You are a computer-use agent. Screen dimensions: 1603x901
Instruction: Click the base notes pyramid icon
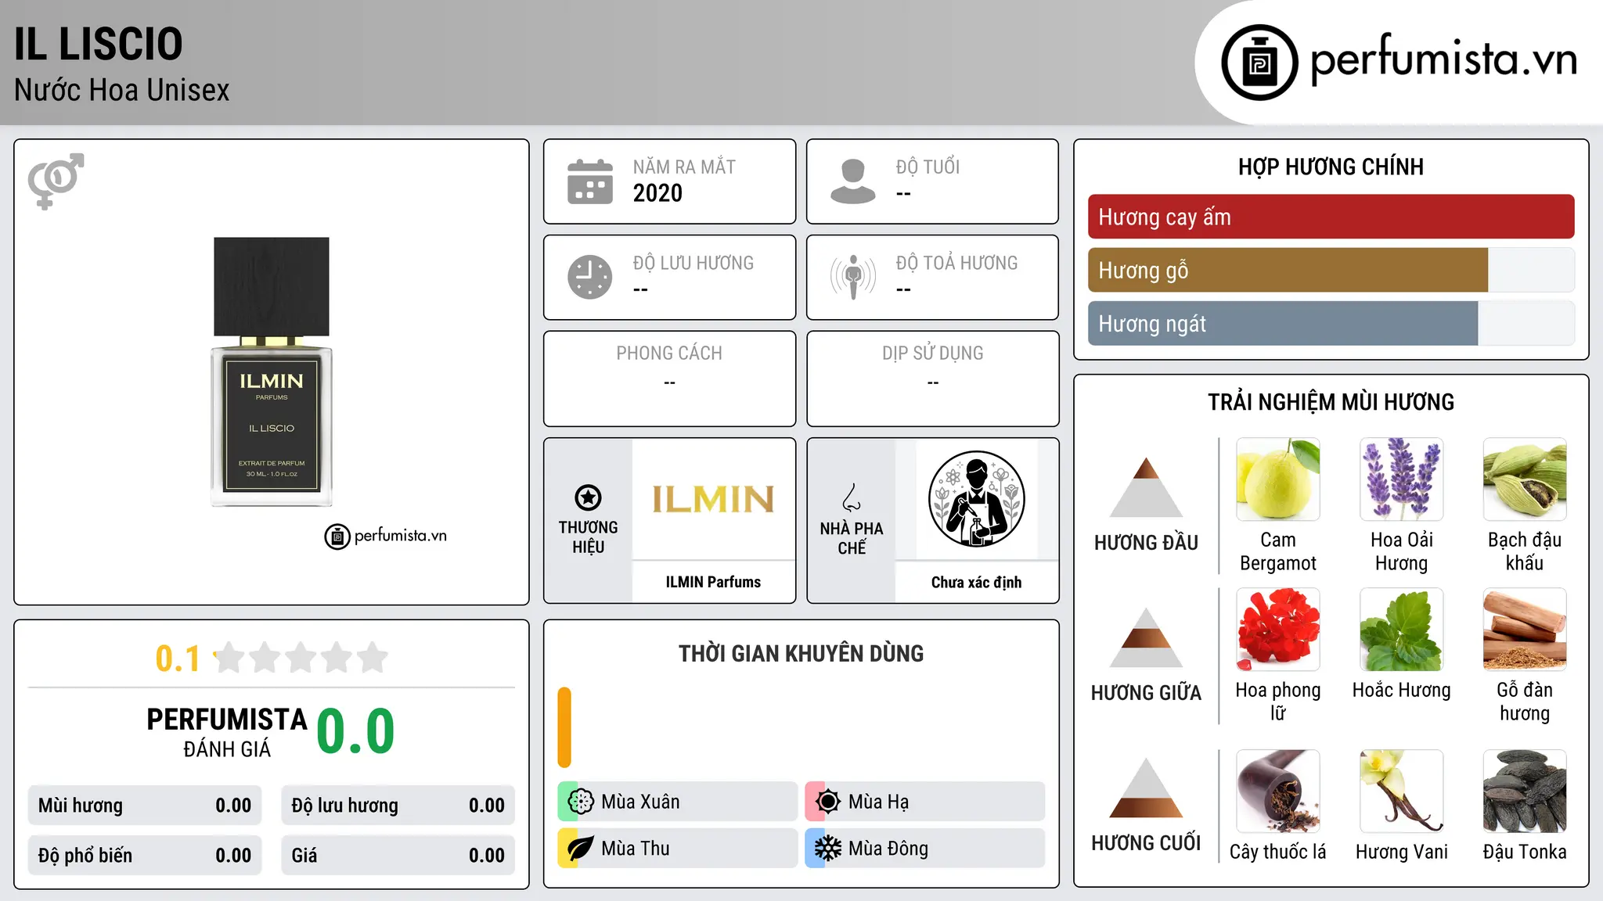pos(1146,788)
